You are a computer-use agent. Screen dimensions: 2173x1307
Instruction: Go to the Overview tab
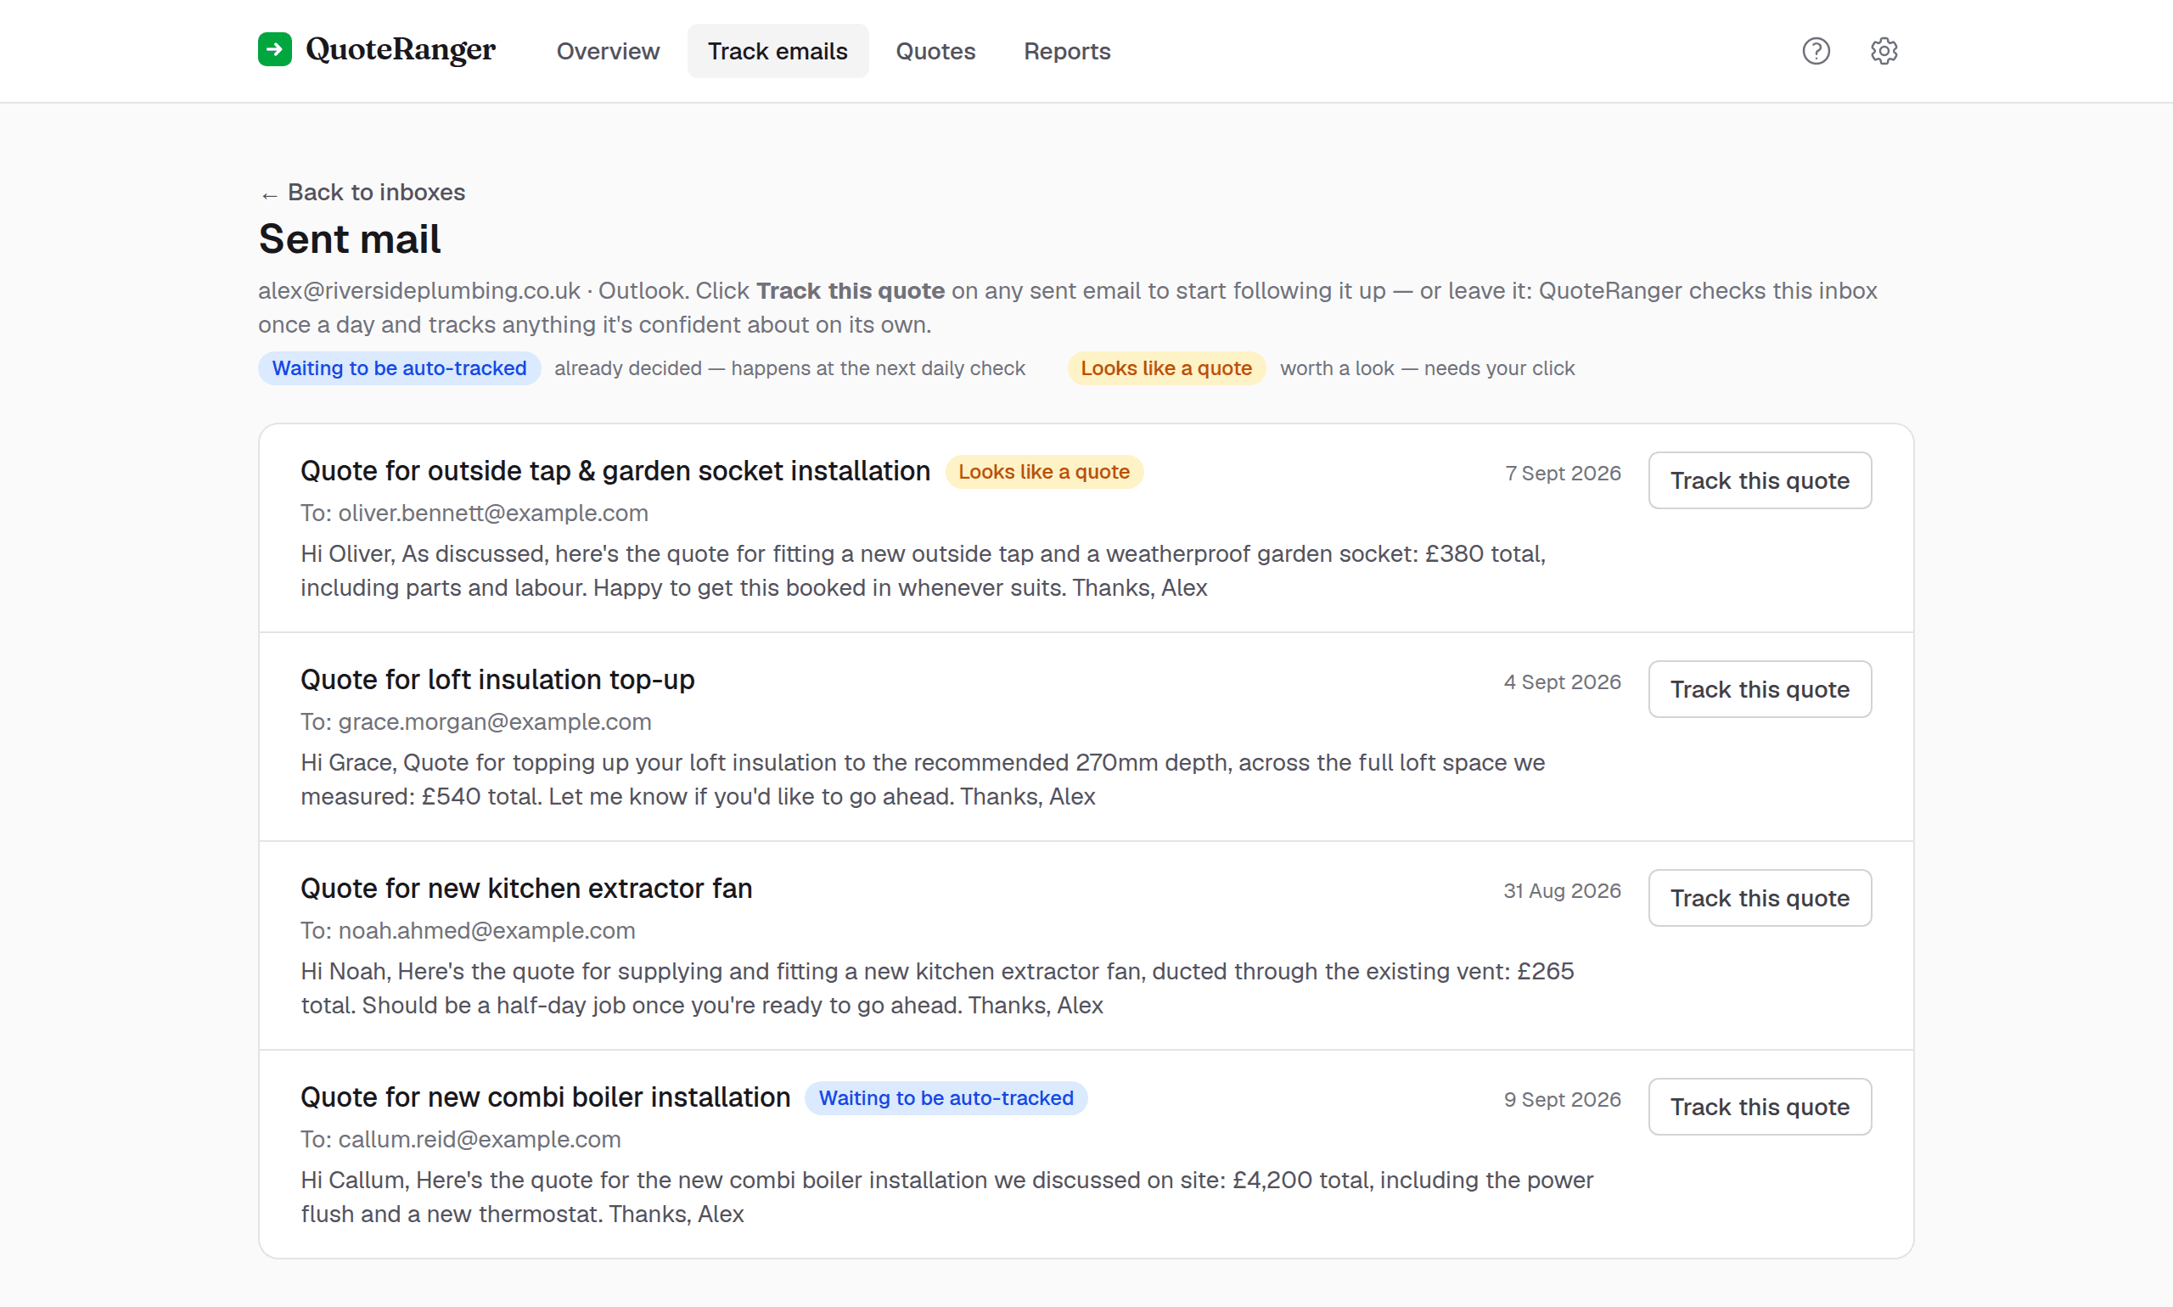coord(608,51)
